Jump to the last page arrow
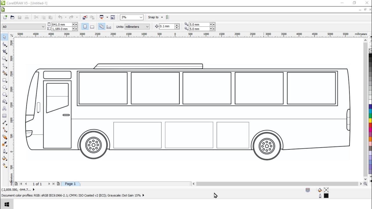372x209 pixels. coord(53,184)
